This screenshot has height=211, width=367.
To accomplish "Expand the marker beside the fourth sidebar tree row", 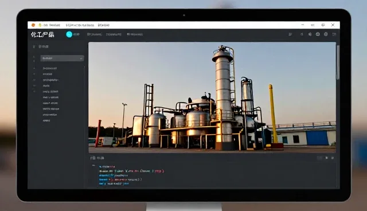I will pyautogui.click(x=34, y=86).
